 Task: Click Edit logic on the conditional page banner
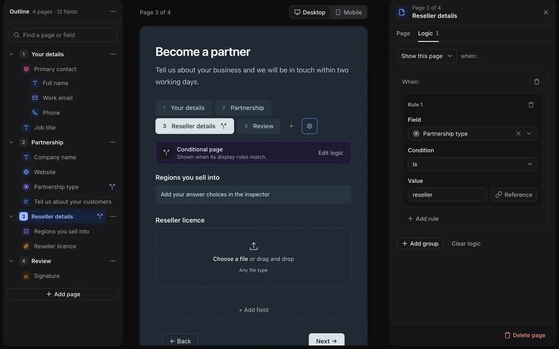331,153
